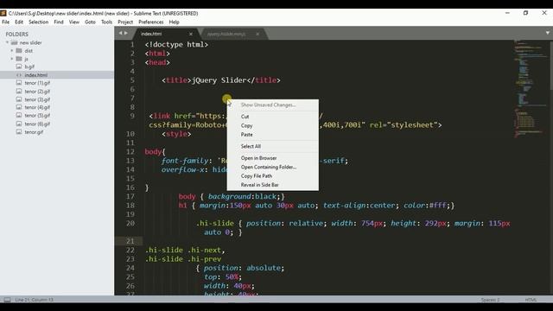Click Show Unsaved Changes in context menu
The image size is (553, 311).
tap(268, 105)
